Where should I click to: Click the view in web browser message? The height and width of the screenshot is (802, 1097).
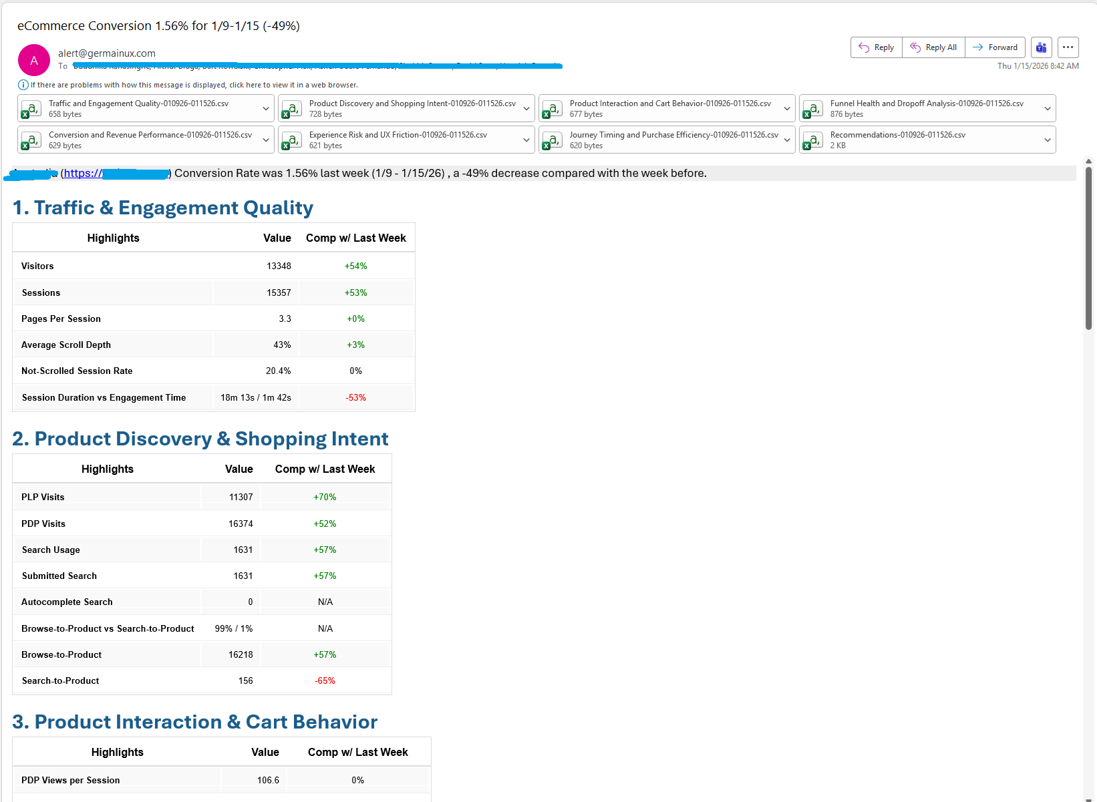click(x=194, y=85)
